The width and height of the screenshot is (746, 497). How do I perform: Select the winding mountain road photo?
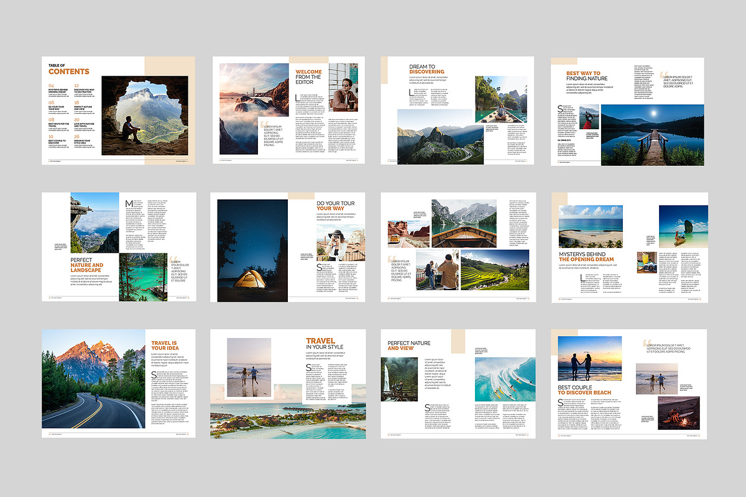tap(93, 379)
